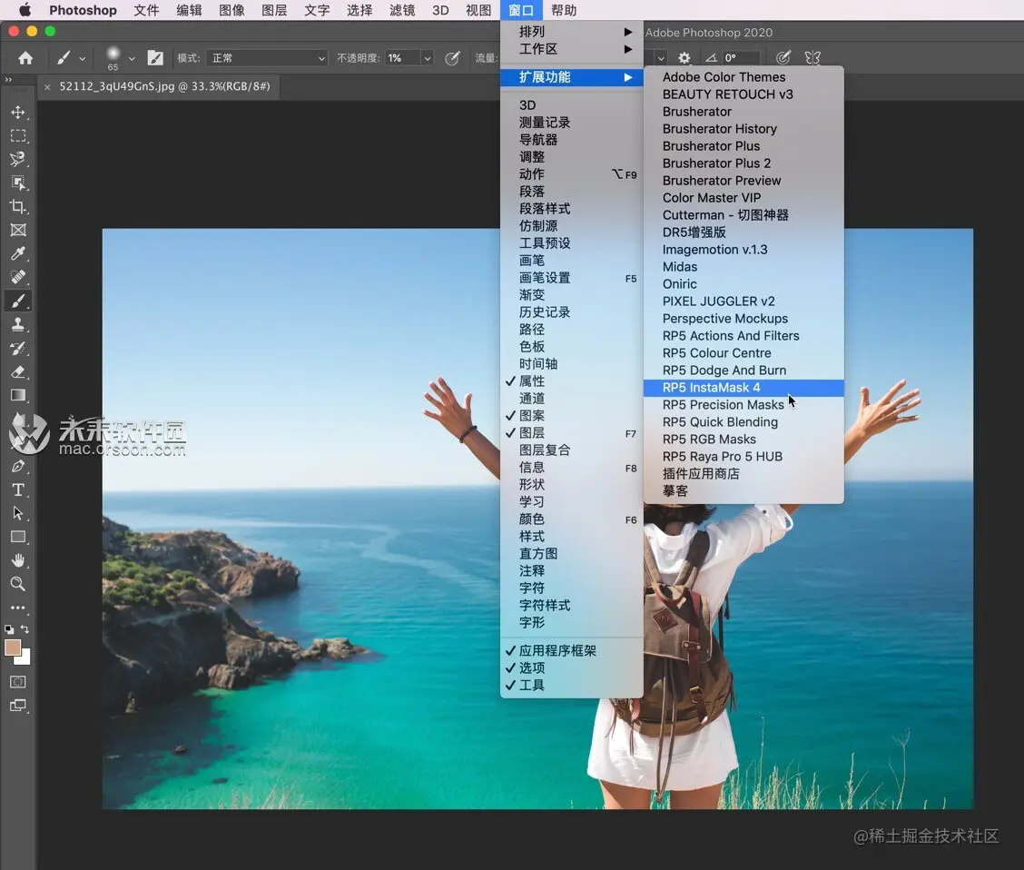Open RP5 Dodge And Burn extension
The height and width of the screenshot is (870, 1024).
point(743,371)
